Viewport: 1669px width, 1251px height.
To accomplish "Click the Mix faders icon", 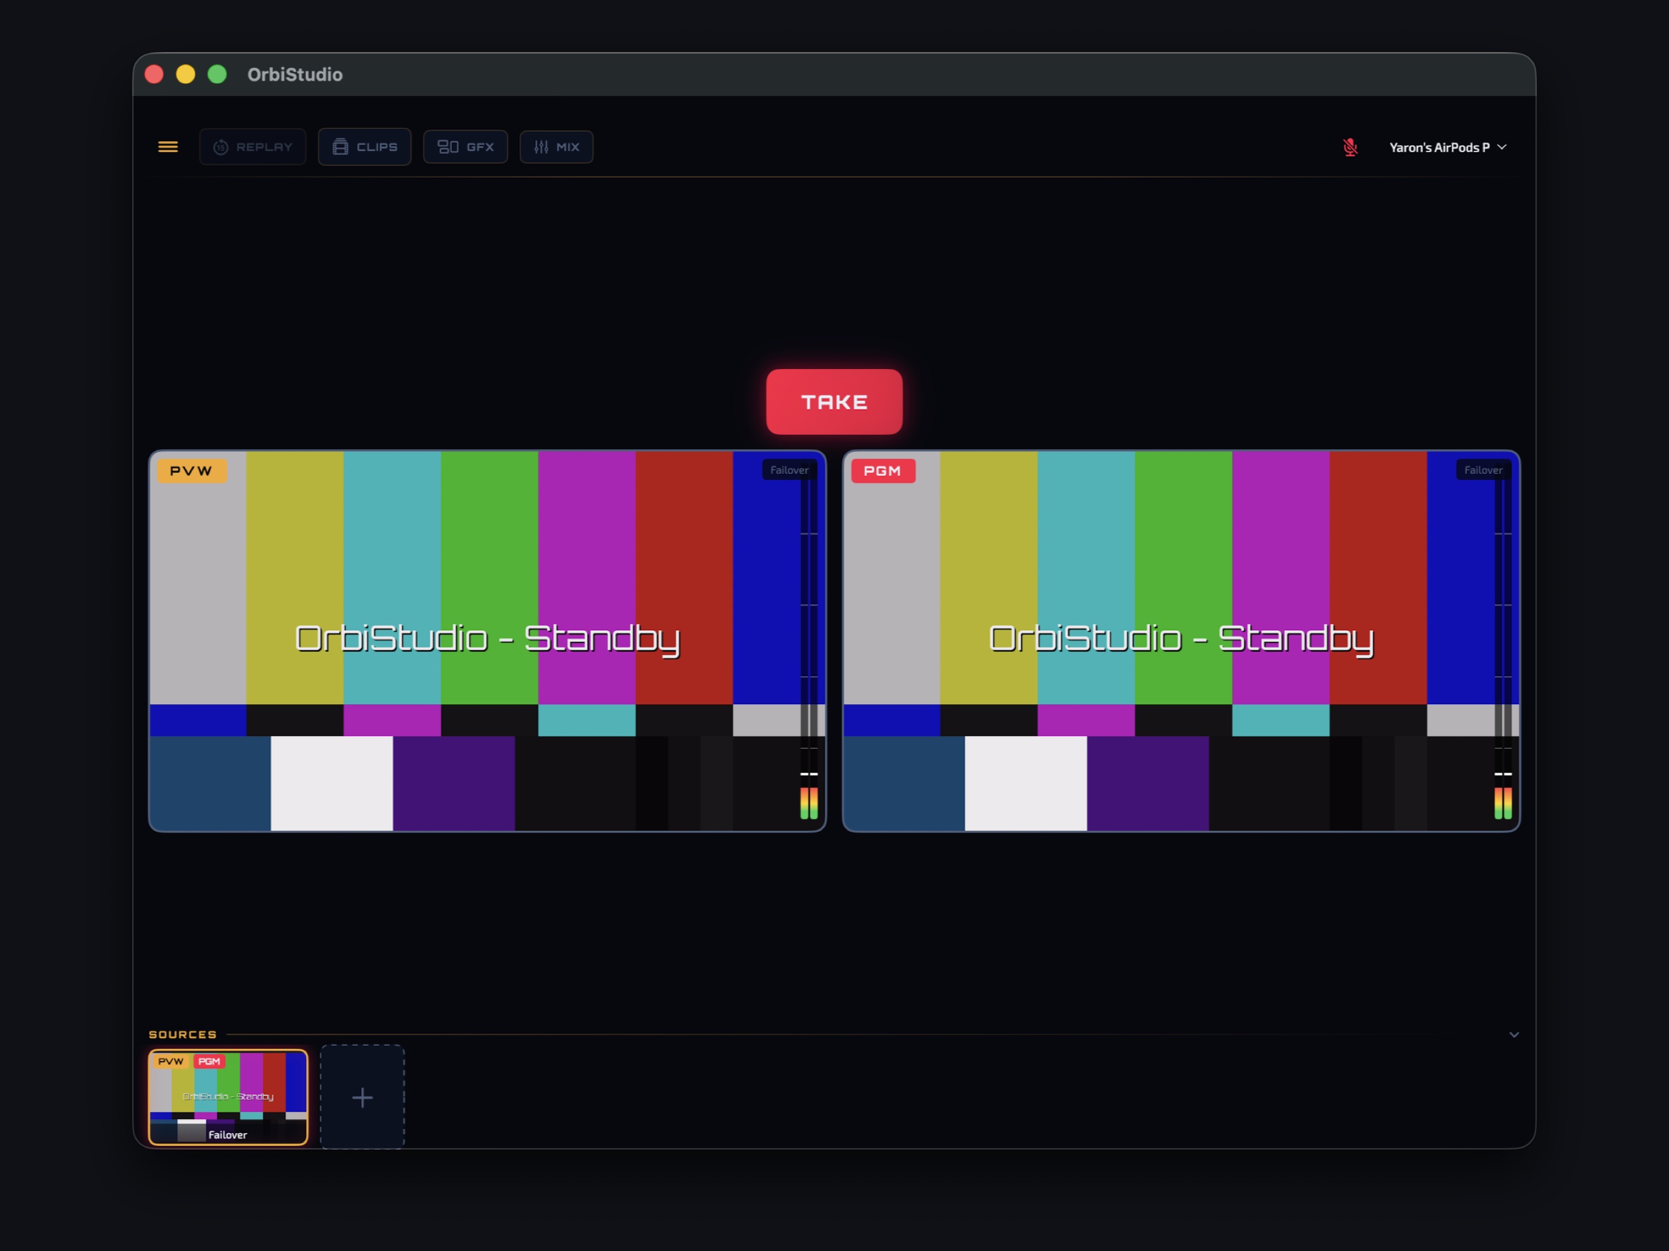I will point(541,147).
